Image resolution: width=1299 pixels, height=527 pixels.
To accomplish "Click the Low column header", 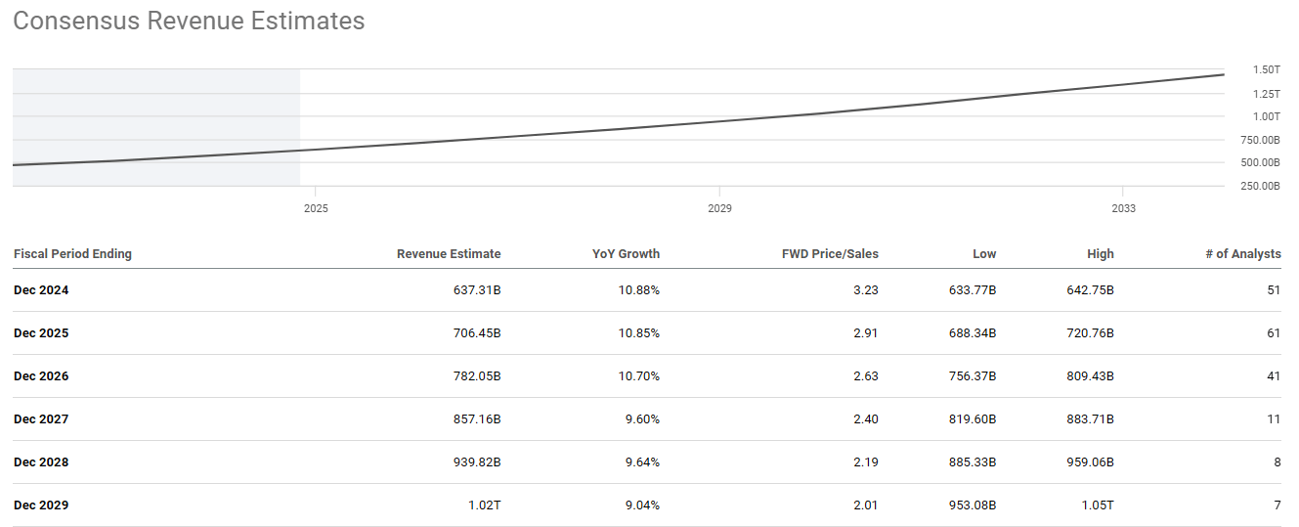I will click(984, 253).
